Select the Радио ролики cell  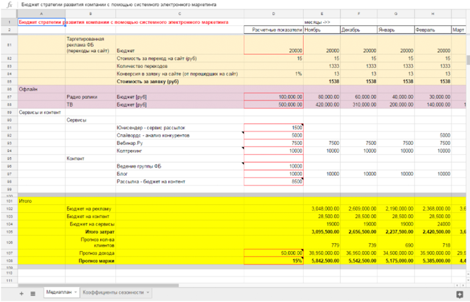pos(91,97)
